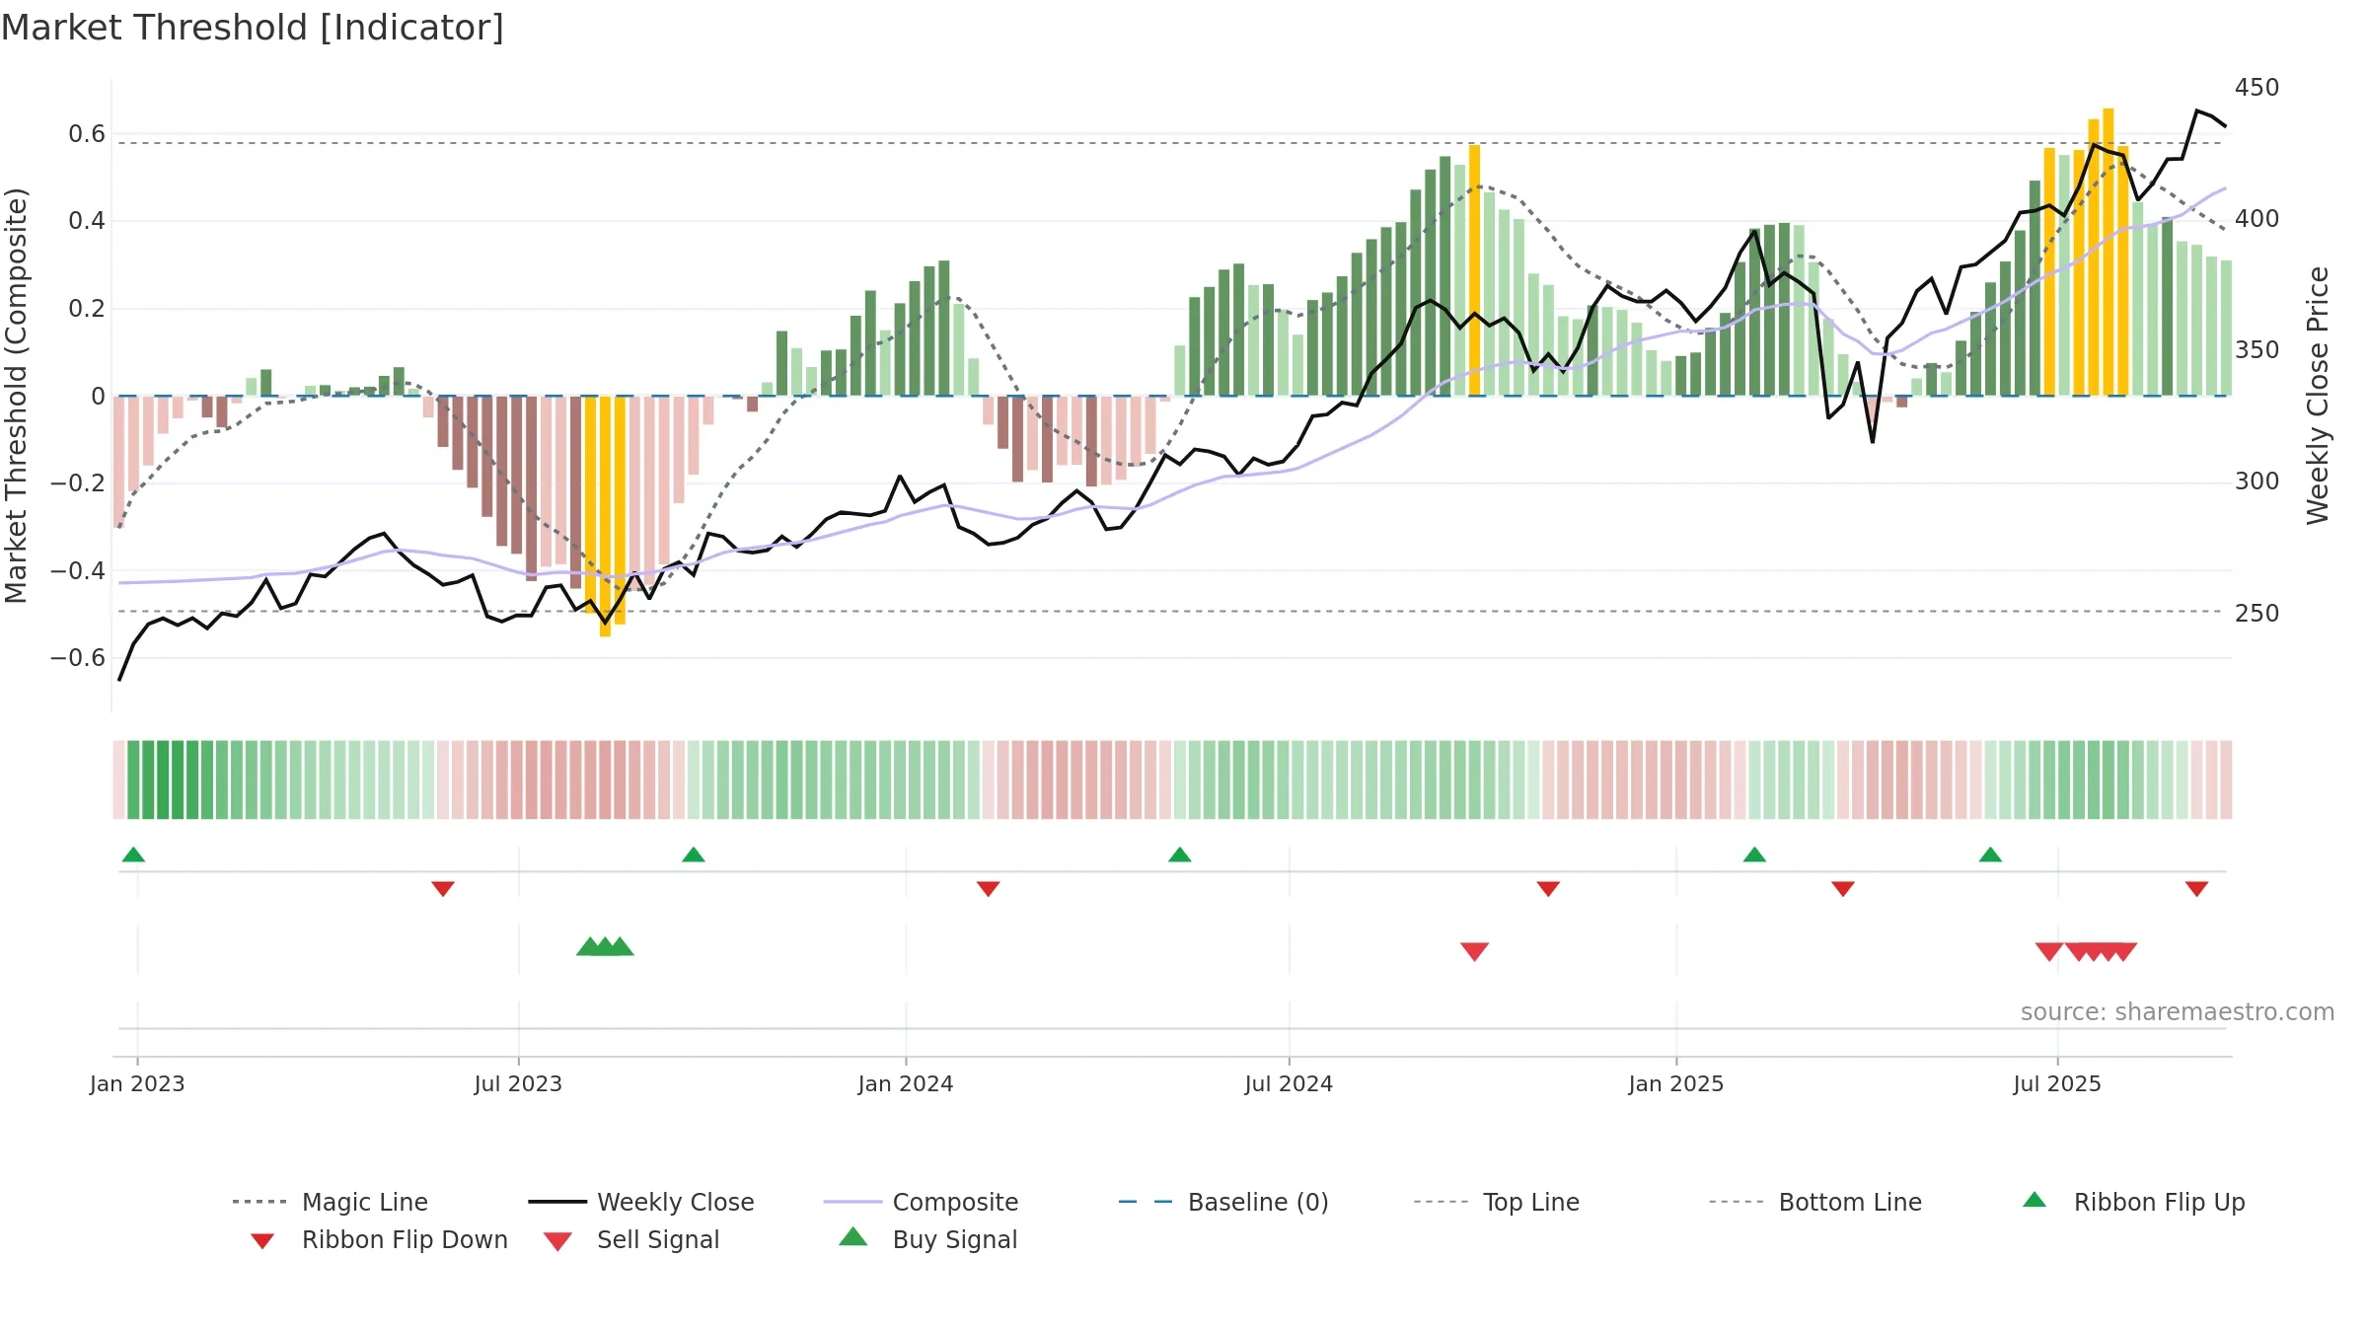Click the red Ribbon Flip Down triangle before Jan 2025
The image size is (2368, 1332).
pos(1548,889)
